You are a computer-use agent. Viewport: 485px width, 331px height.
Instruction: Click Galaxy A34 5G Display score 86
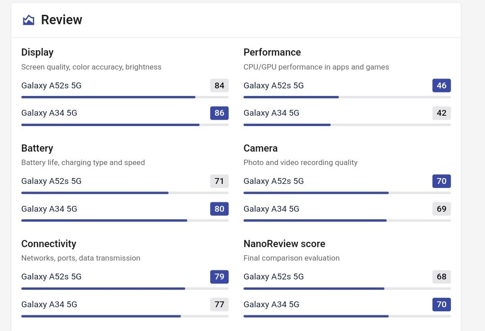pos(219,113)
